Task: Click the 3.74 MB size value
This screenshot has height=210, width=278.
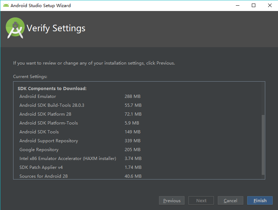Action: click(133, 159)
